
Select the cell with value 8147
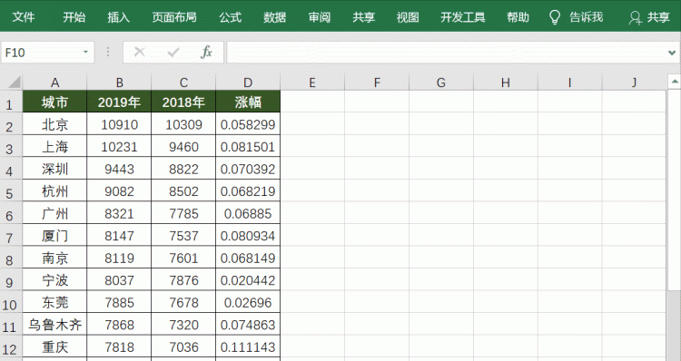(x=119, y=236)
